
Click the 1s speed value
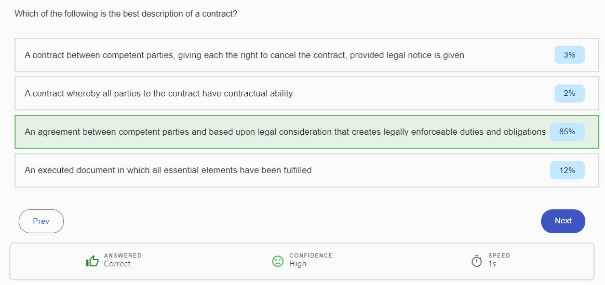click(492, 264)
